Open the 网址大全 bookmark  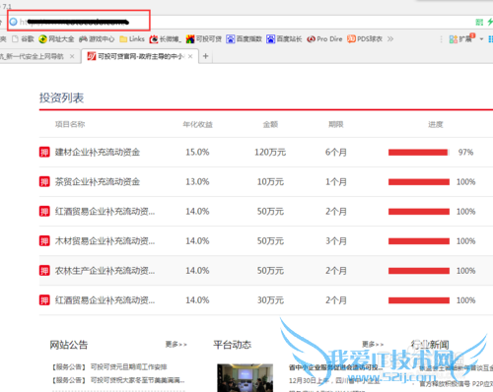coord(56,39)
